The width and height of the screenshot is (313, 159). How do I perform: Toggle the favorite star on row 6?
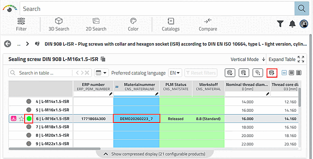(x=21, y=119)
